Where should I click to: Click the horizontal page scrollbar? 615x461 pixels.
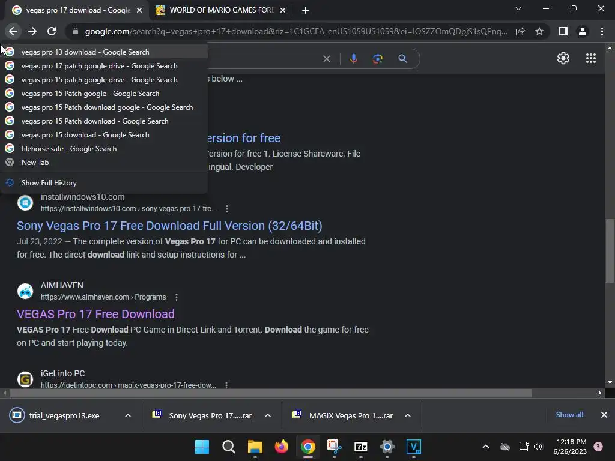271,393
